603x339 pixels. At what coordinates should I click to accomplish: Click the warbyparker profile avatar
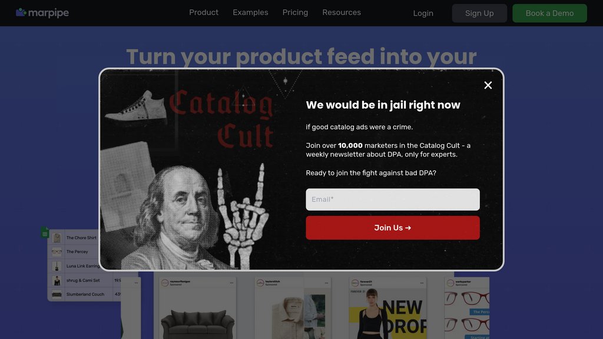pyautogui.click(x=450, y=283)
